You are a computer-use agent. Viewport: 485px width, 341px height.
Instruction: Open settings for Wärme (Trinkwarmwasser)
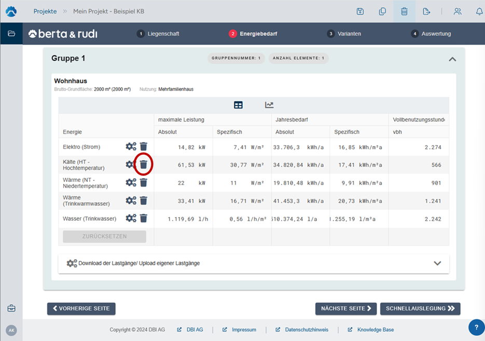[x=131, y=201]
